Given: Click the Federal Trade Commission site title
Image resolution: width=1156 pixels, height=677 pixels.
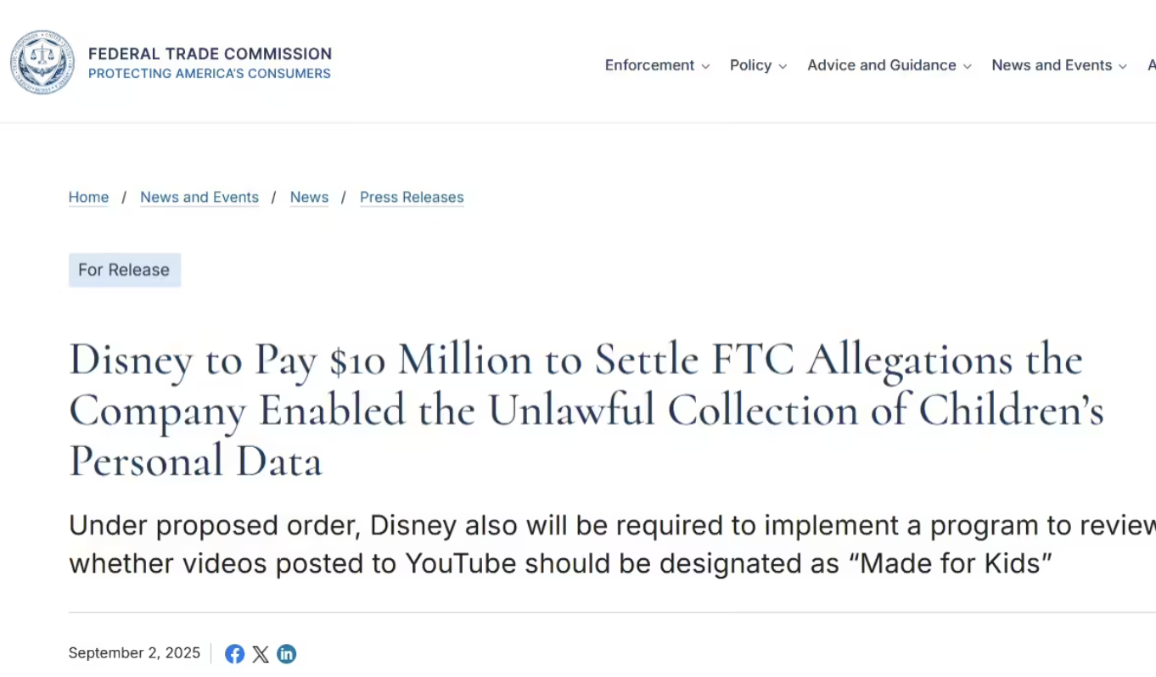Looking at the screenshot, I should click(x=210, y=54).
